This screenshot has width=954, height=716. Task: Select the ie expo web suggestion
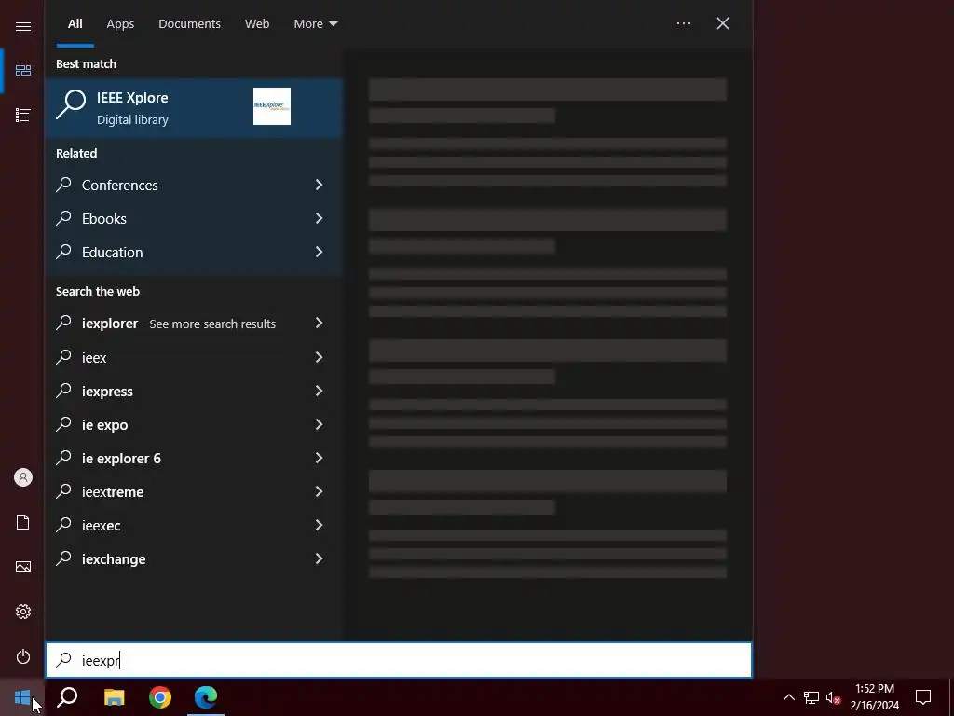194,424
